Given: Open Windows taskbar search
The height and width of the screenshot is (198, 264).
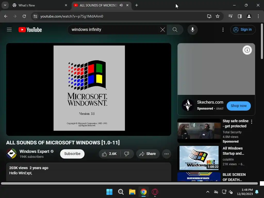Looking at the screenshot, I should tap(121, 192).
